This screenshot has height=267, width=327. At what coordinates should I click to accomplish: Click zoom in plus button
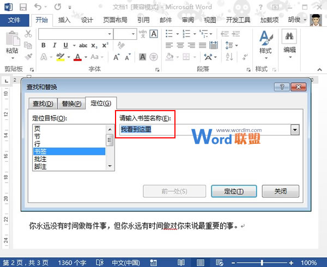point(291,263)
